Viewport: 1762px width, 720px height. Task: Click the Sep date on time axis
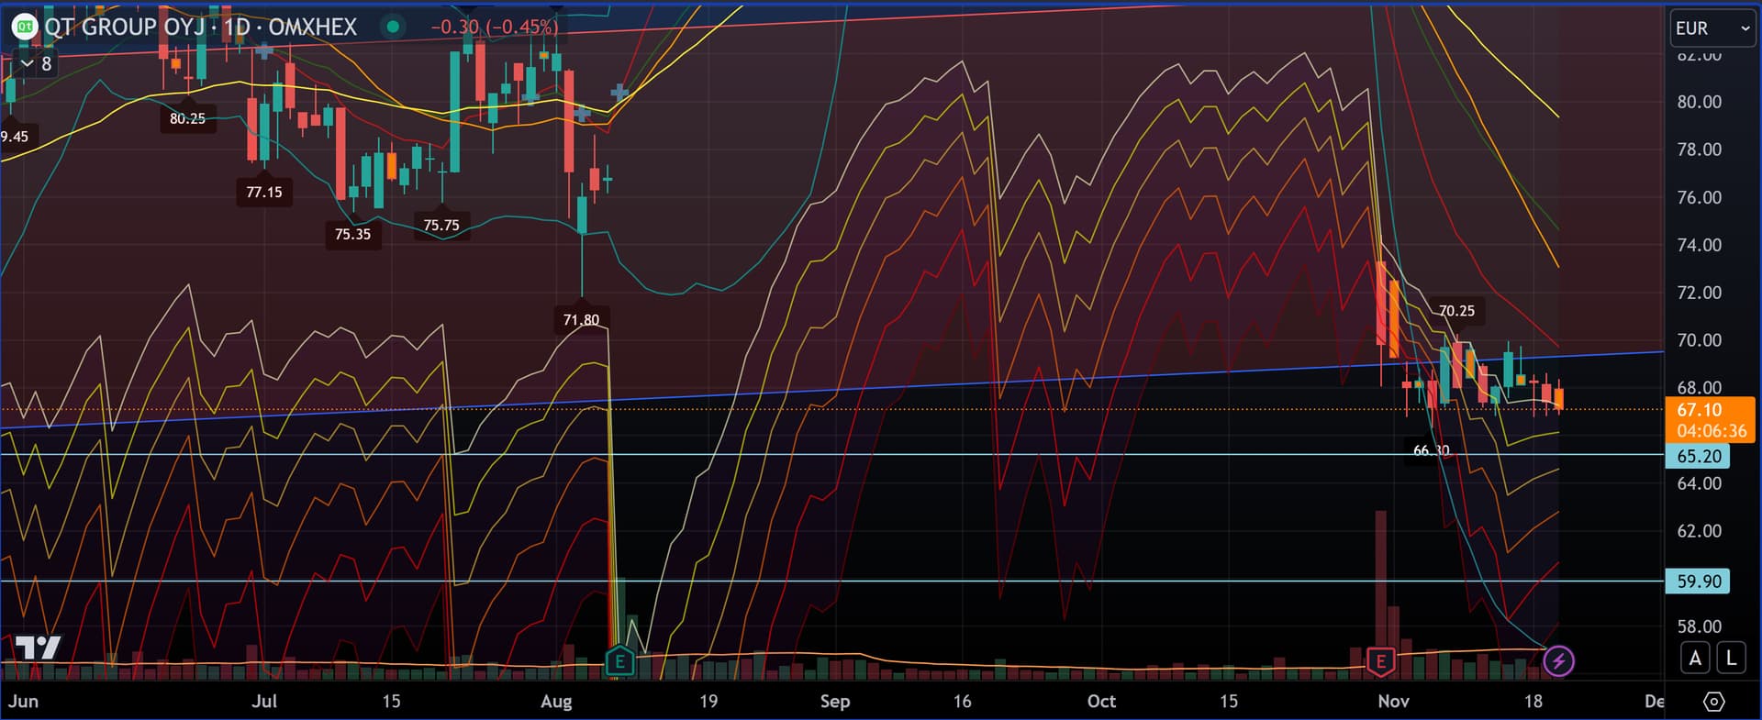(834, 702)
